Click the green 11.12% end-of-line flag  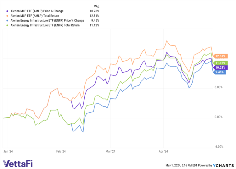tap(220, 63)
